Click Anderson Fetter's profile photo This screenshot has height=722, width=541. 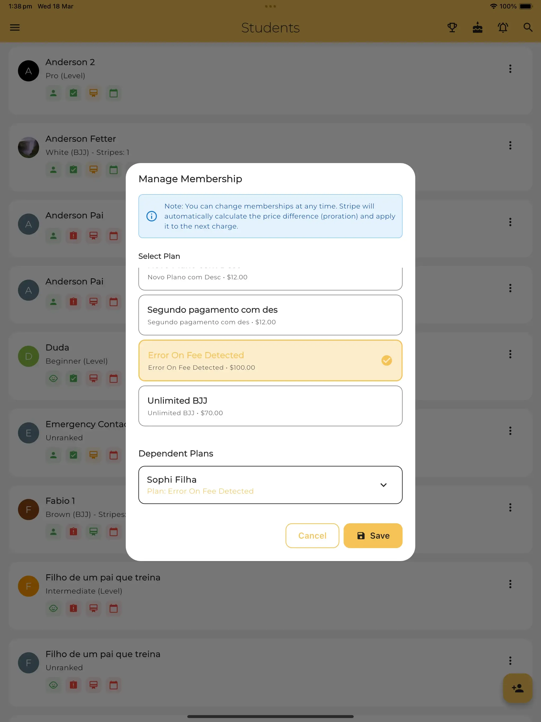coord(28,147)
